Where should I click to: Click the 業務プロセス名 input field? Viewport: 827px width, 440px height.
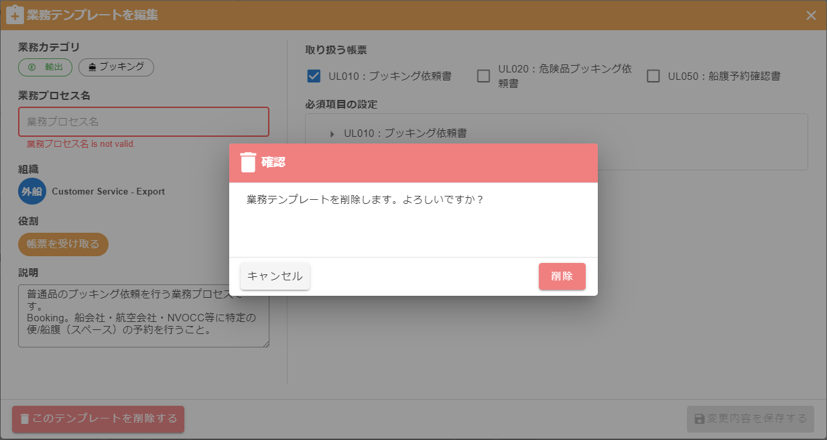click(143, 122)
